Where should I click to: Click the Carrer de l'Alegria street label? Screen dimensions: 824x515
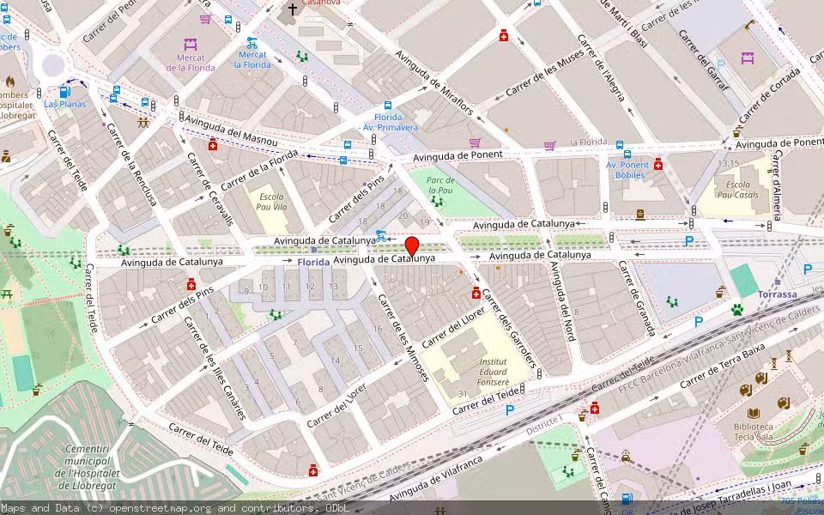pos(601,68)
